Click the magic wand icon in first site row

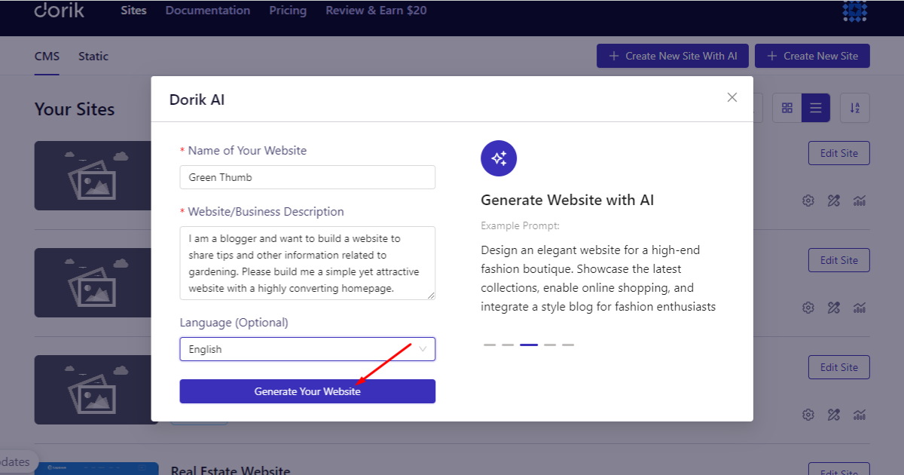point(833,201)
